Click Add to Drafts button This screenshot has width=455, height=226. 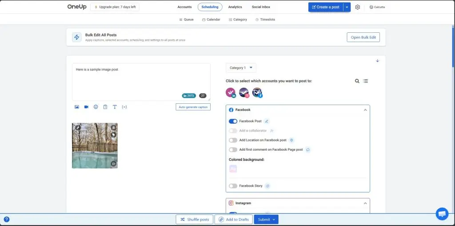point(234,219)
